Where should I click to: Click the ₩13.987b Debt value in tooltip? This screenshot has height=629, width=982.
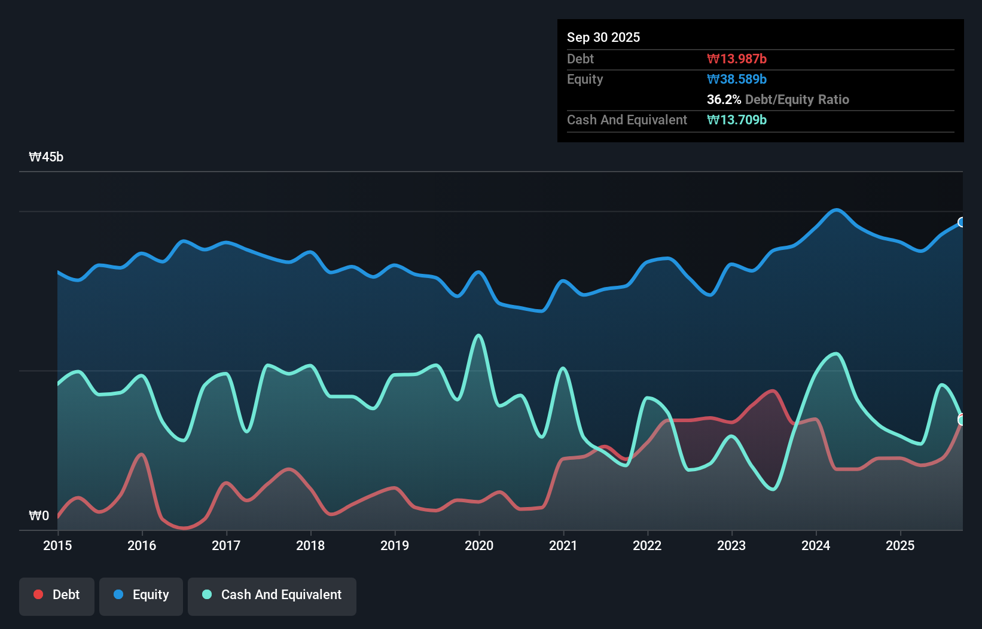(x=737, y=59)
